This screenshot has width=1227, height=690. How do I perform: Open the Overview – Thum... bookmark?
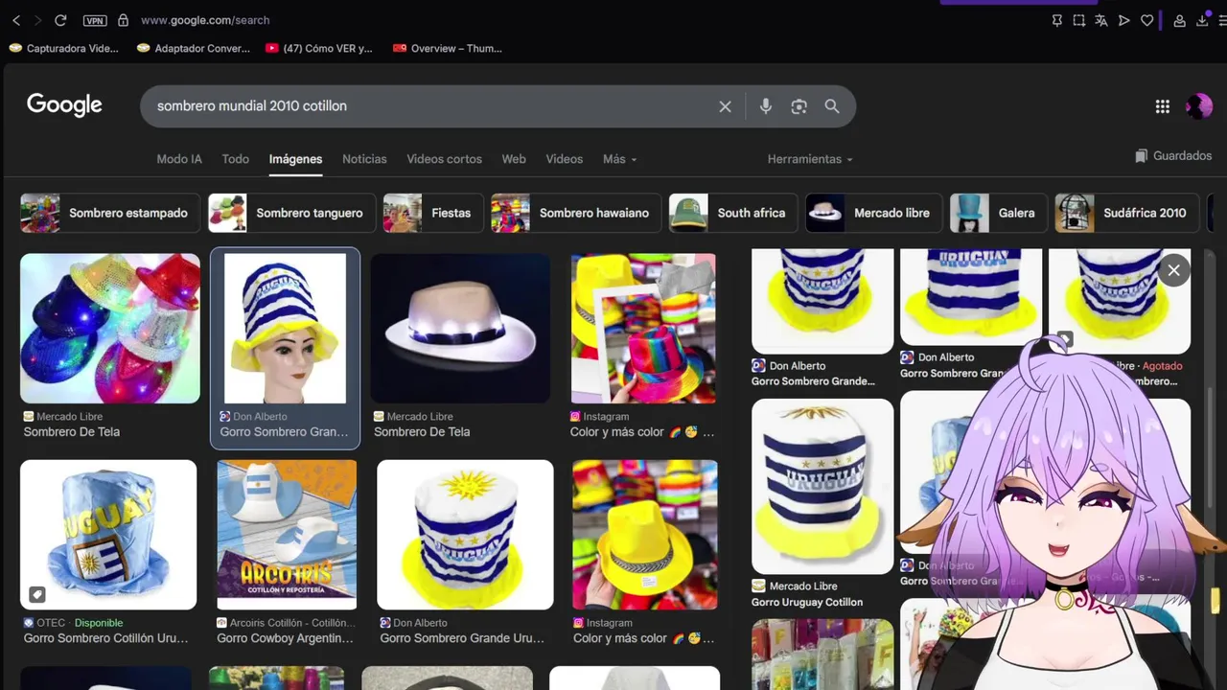click(448, 48)
